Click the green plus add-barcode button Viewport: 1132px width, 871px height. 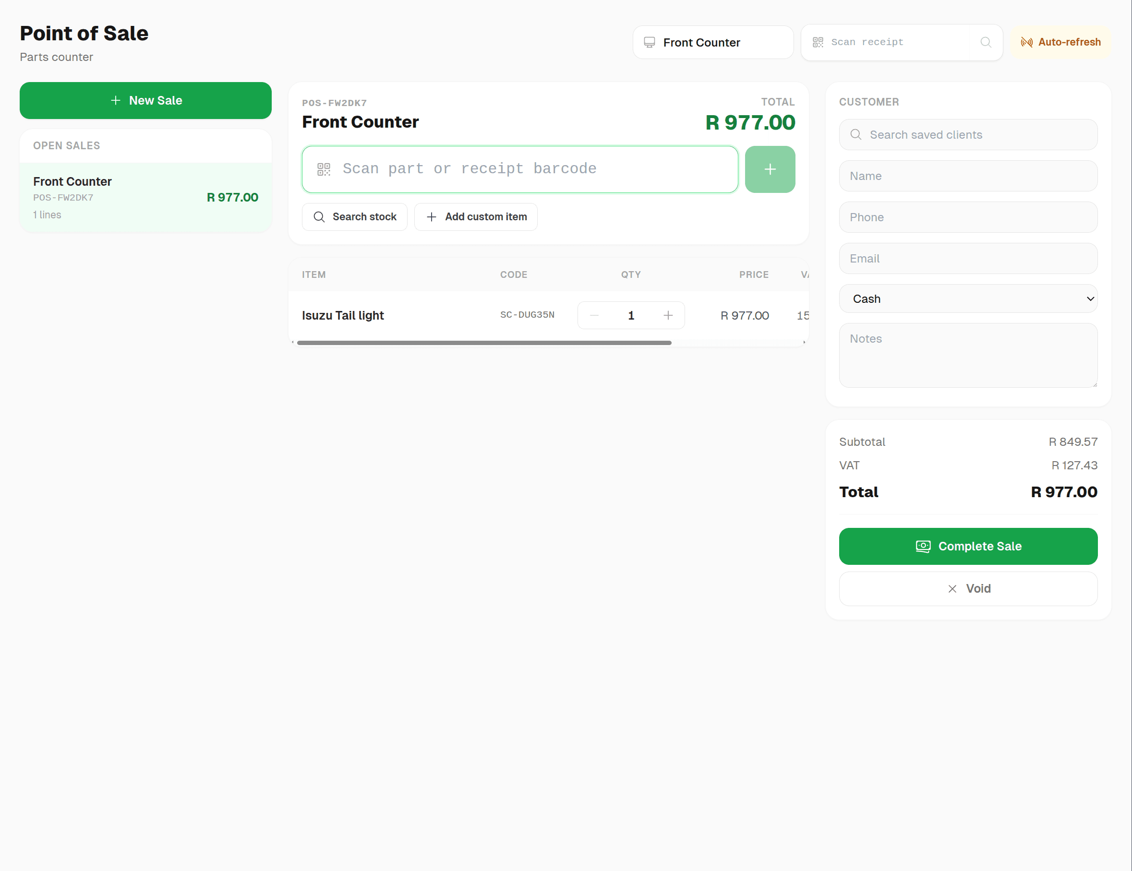(x=770, y=169)
